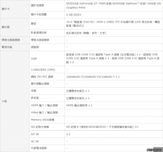Select the Memory Stick插槽 label
The width and height of the screenshot is (163, 152).
tap(43, 120)
